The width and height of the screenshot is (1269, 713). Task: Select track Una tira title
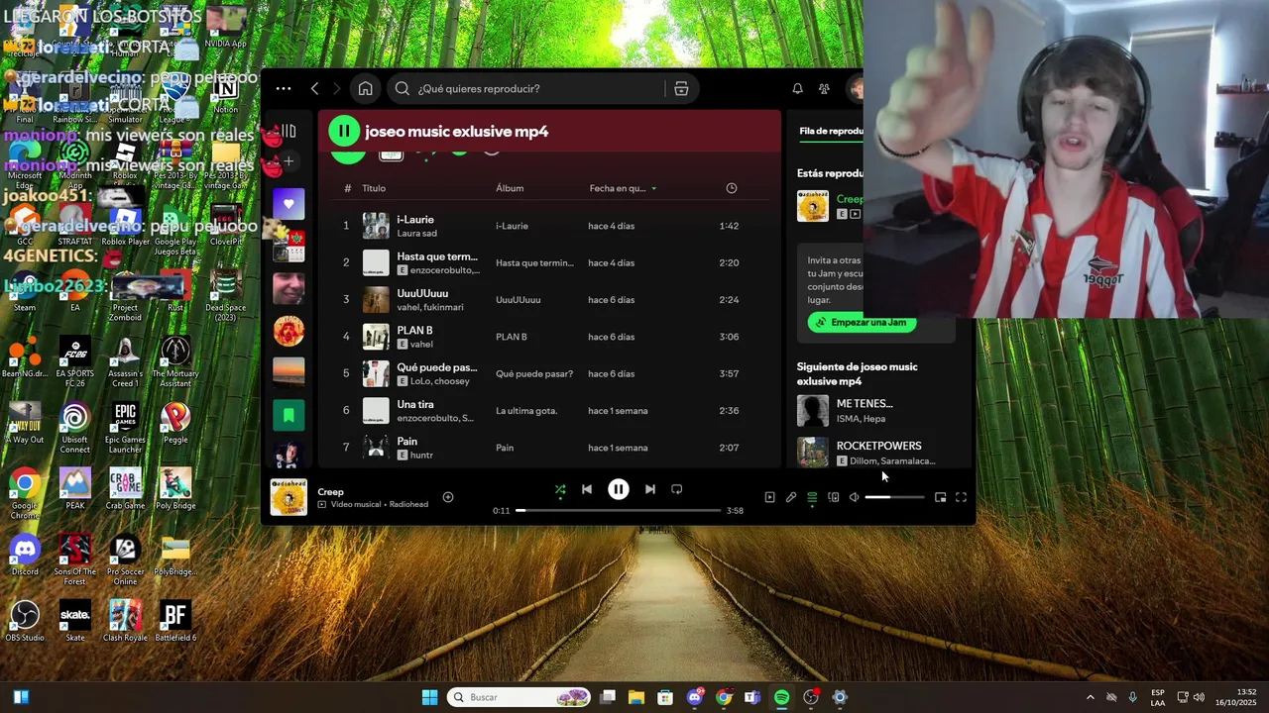click(x=415, y=404)
